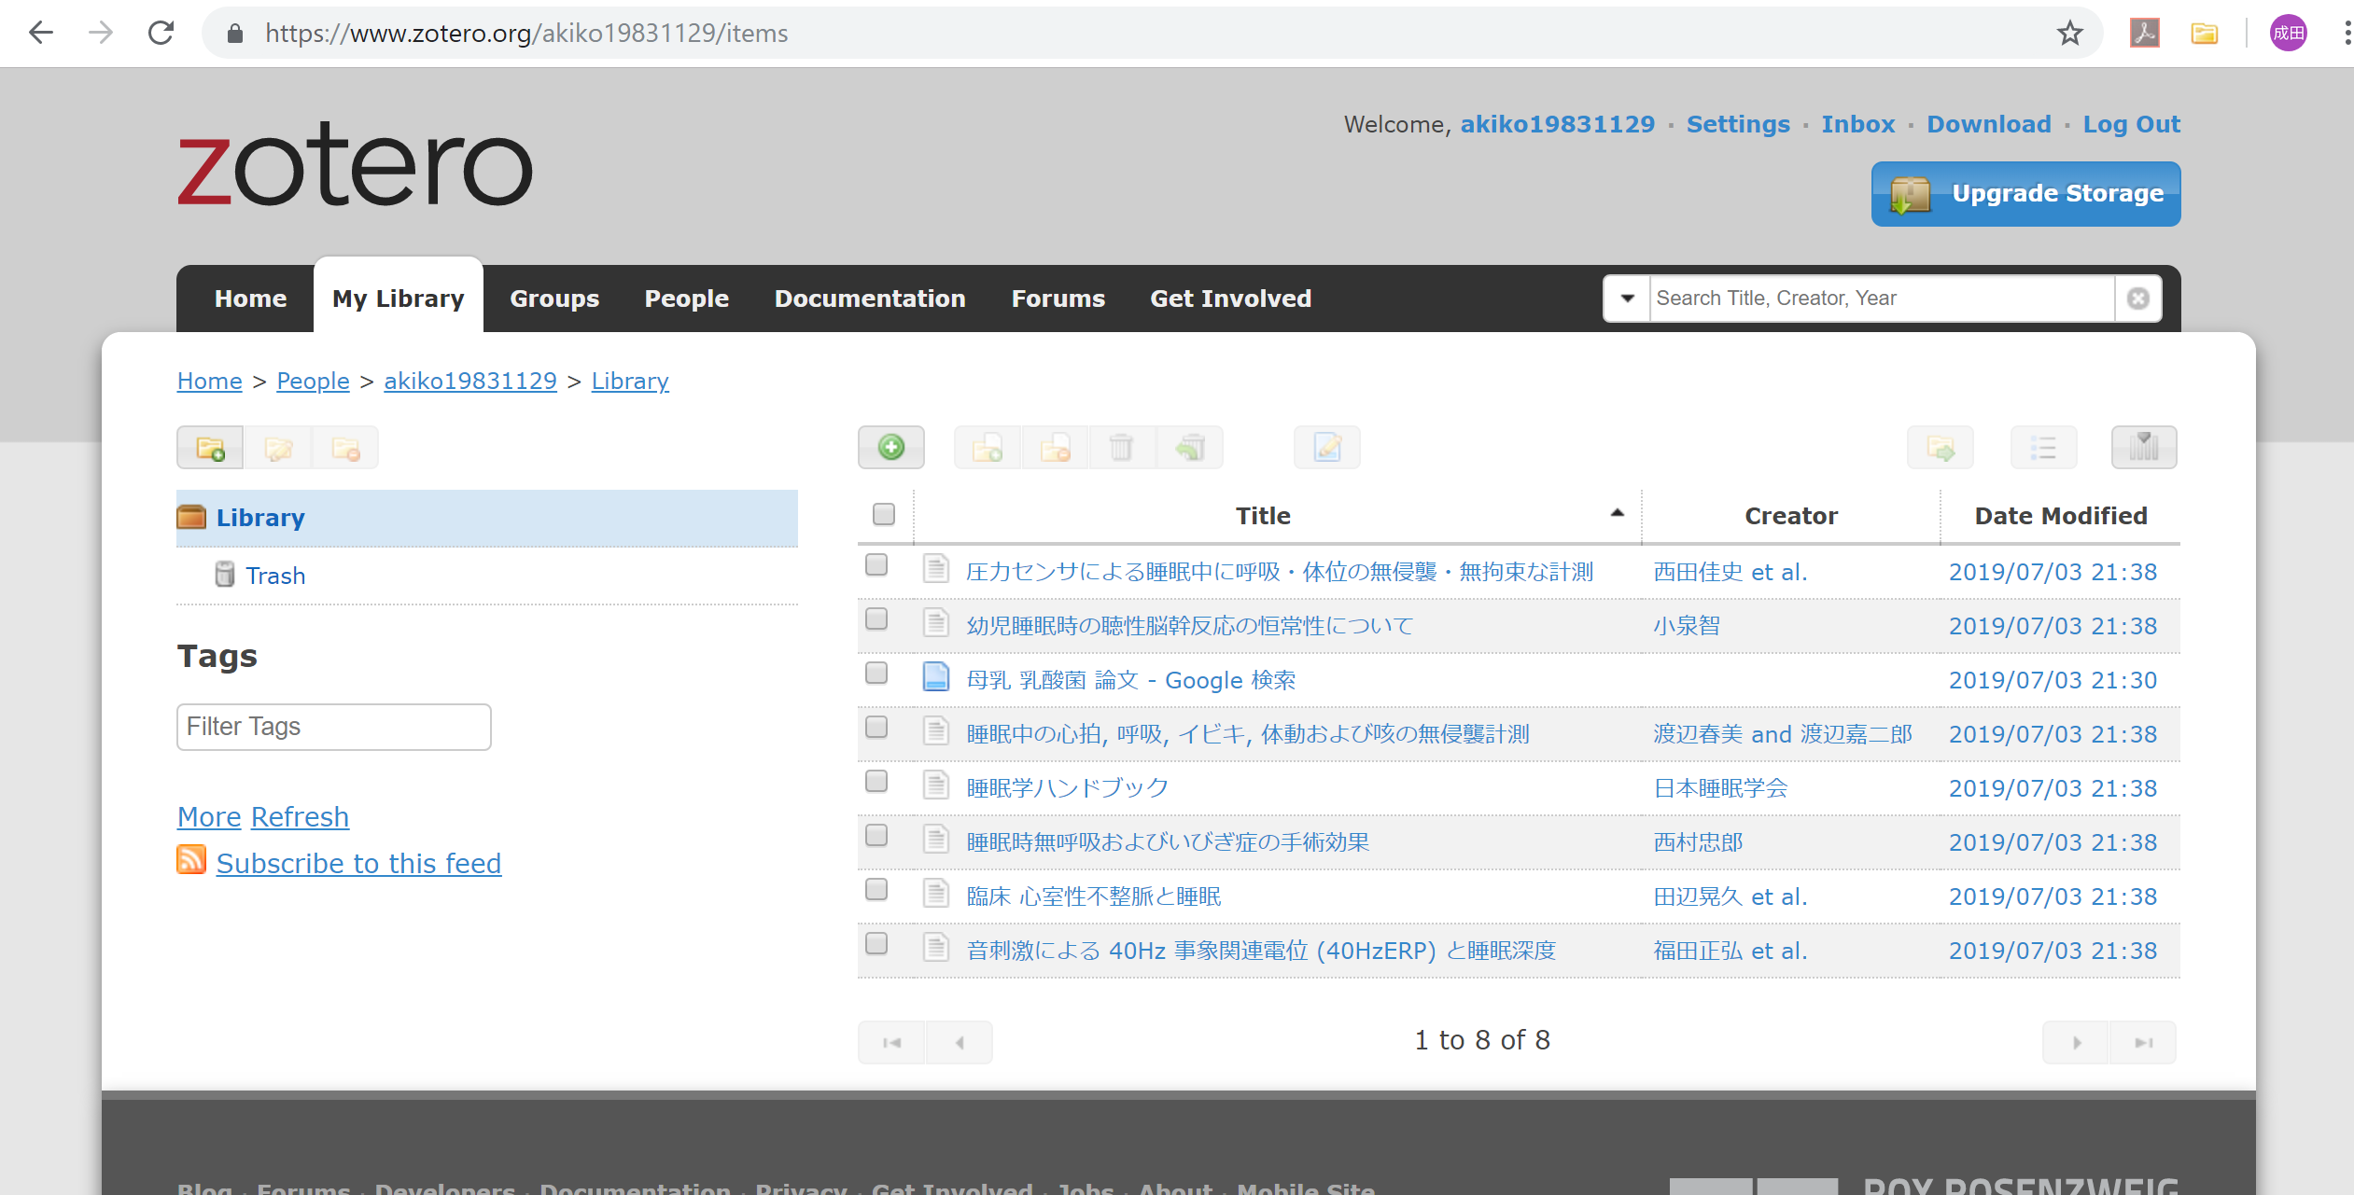Check the box for 睡眠学ハンドブック item
The image size is (2354, 1195).
(x=876, y=781)
